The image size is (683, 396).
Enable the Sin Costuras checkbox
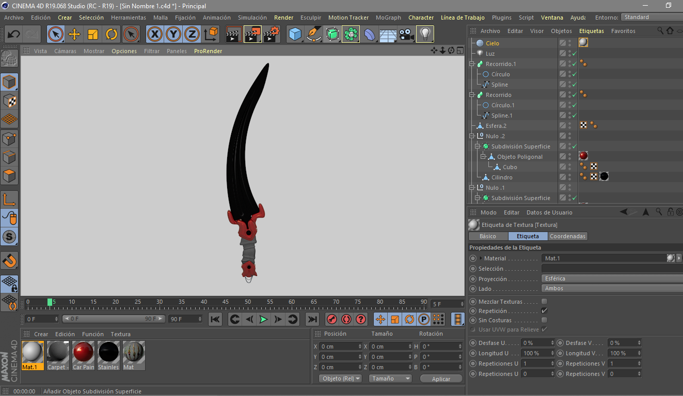[x=544, y=320]
